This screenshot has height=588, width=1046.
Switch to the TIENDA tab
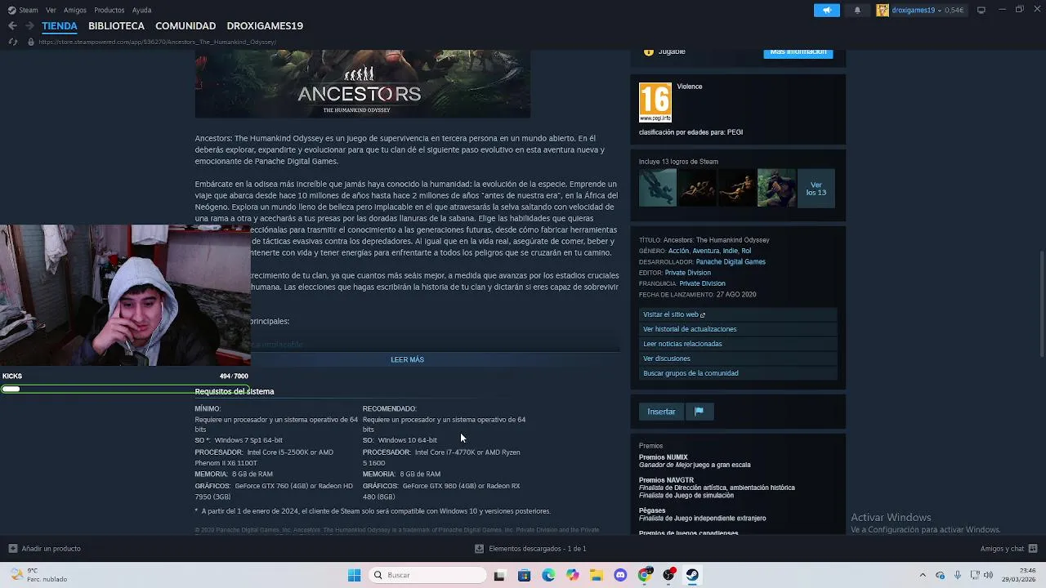coord(60,25)
